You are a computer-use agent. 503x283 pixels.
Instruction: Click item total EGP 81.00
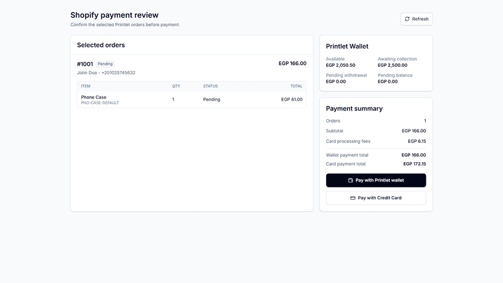pyautogui.click(x=292, y=100)
